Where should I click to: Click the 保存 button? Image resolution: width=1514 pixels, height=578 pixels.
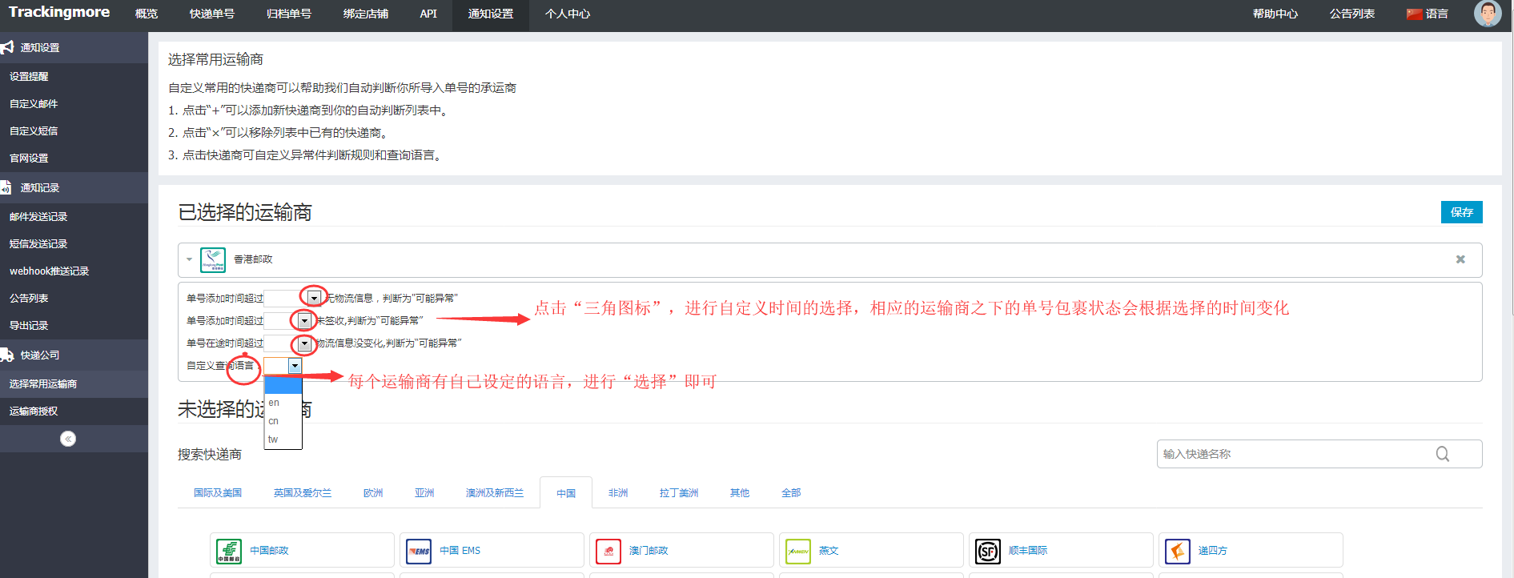point(1462,212)
